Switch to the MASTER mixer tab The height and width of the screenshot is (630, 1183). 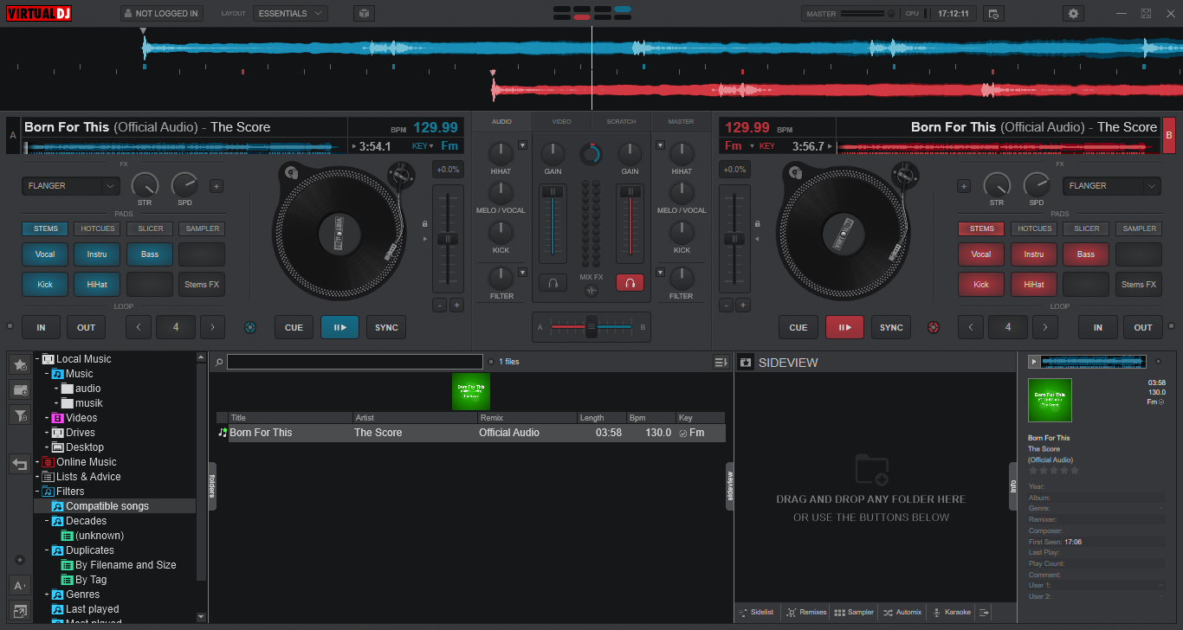point(681,122)
